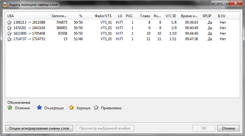Click the Глава column header
The width and height of the screenshot is (245, 136).
[144, 16]
